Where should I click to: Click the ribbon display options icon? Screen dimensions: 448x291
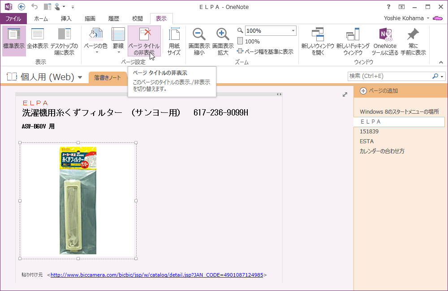(x=401, y=7)
